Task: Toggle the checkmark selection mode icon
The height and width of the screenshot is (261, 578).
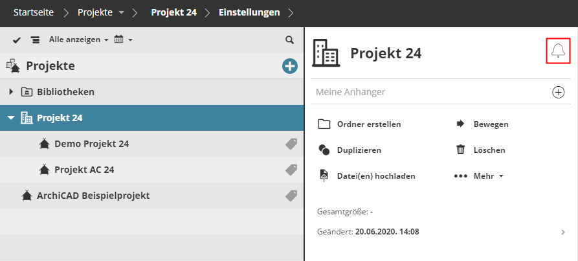Action: pyautogui.click(x=17, y=40)
